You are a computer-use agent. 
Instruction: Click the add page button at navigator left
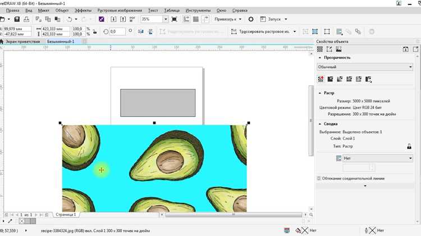click(6, 215)
